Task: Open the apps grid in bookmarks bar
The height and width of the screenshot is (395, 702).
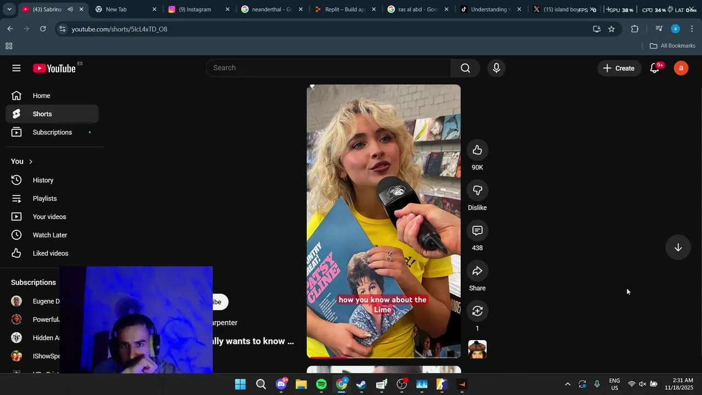Action: (9, 46)
